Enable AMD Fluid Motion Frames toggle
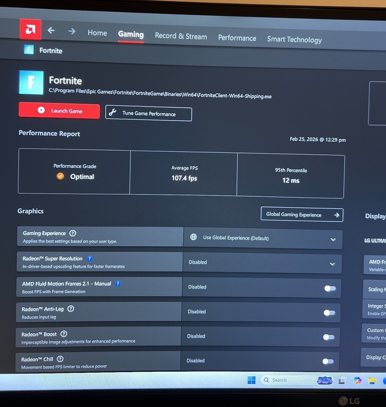The height and width of the screenshot is (407, 386). (330, 288)
